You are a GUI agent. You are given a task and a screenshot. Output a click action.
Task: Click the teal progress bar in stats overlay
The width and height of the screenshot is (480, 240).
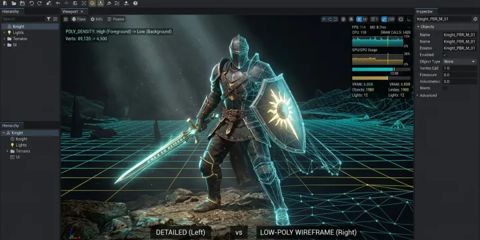coord(381,69)
